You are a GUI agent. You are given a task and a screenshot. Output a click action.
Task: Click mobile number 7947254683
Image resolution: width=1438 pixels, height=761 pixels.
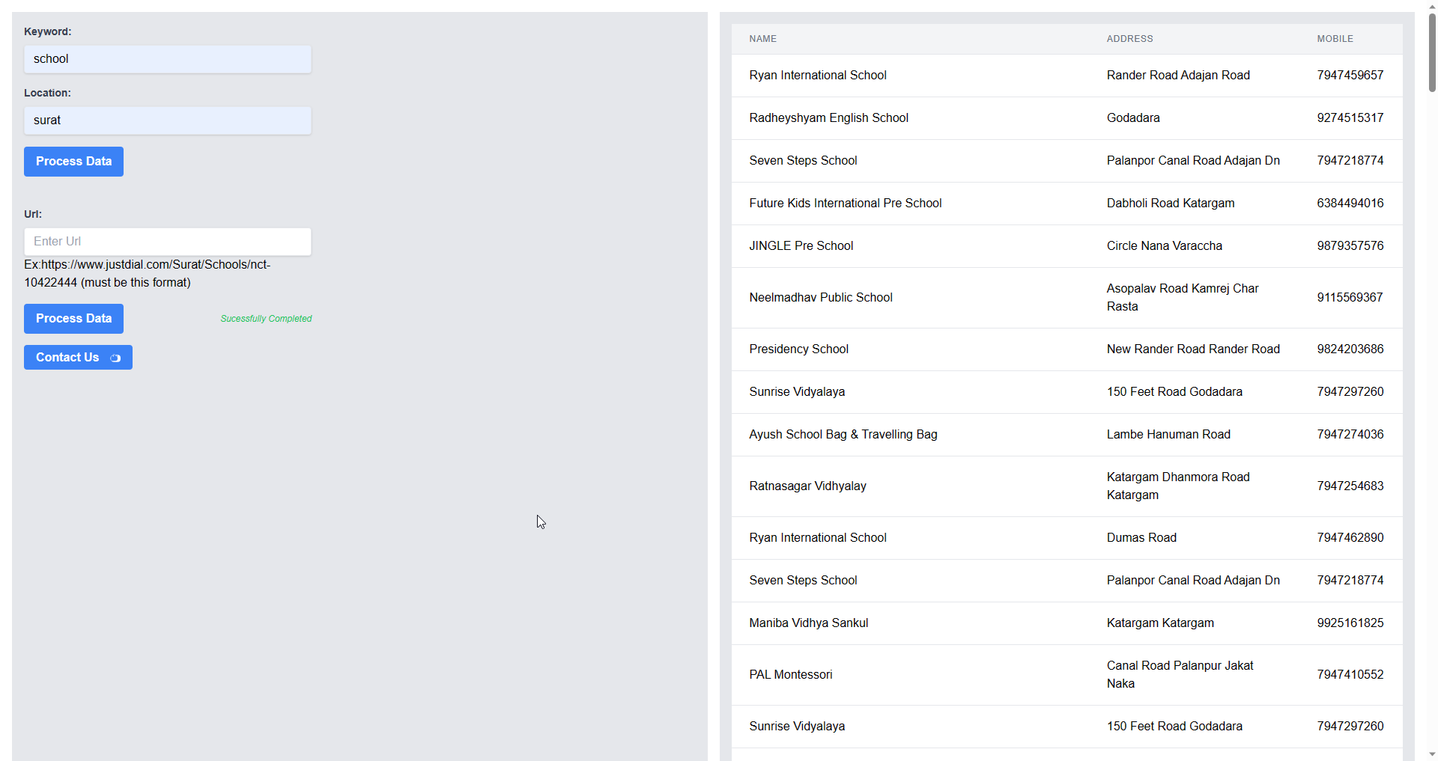1350,486
